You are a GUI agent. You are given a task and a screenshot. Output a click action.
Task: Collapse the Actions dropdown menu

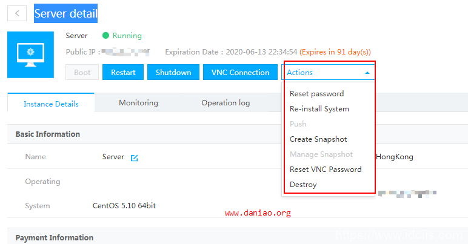pos(327,73)
